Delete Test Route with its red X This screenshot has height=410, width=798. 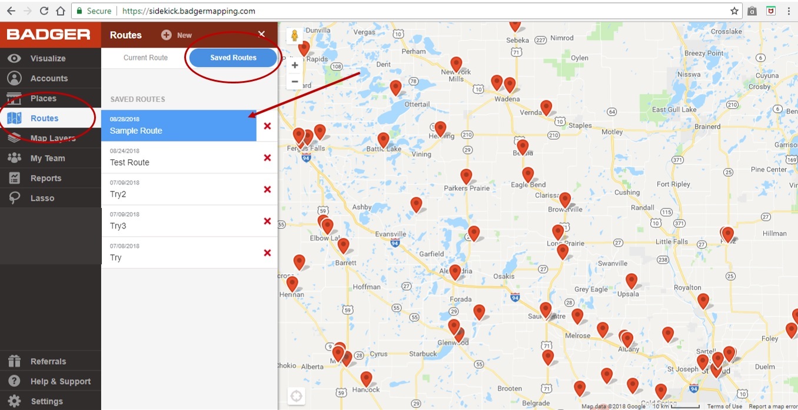point(267,157)
